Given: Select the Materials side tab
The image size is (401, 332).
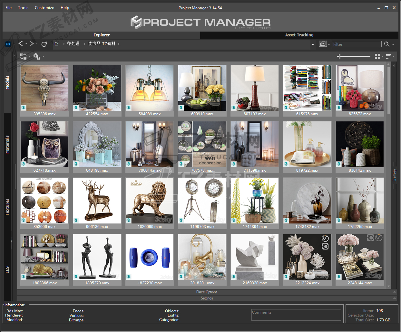Looking at the screenshot, I should [x=7, y=144].
